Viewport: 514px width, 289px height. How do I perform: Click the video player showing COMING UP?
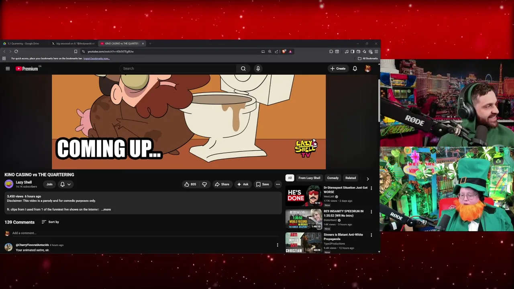tap(189, 122)
